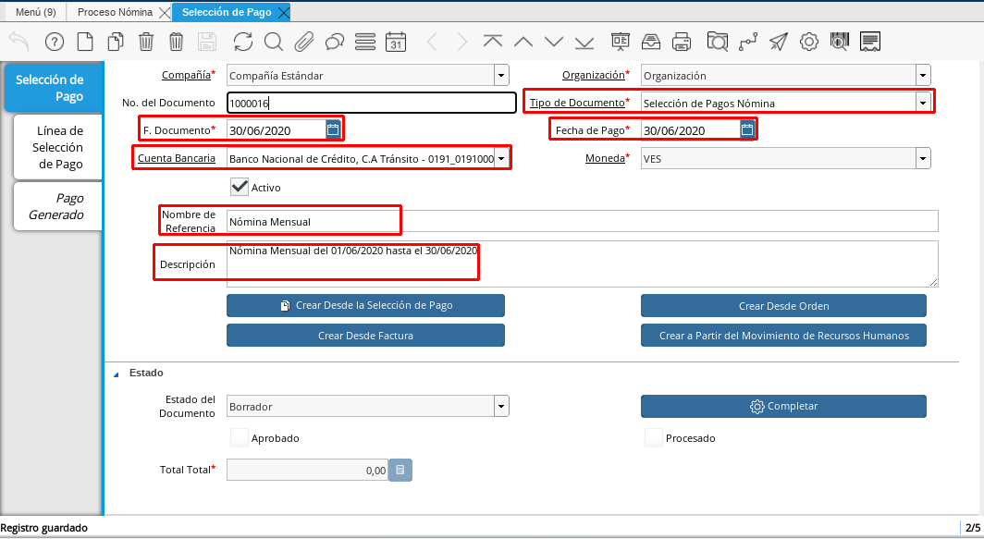
Task: Open the calendar 31 toolbar icon
Action: click(396, 42)
